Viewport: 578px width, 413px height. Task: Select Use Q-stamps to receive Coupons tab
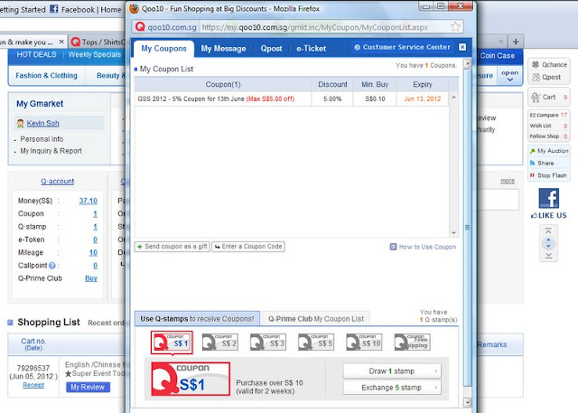197,319
